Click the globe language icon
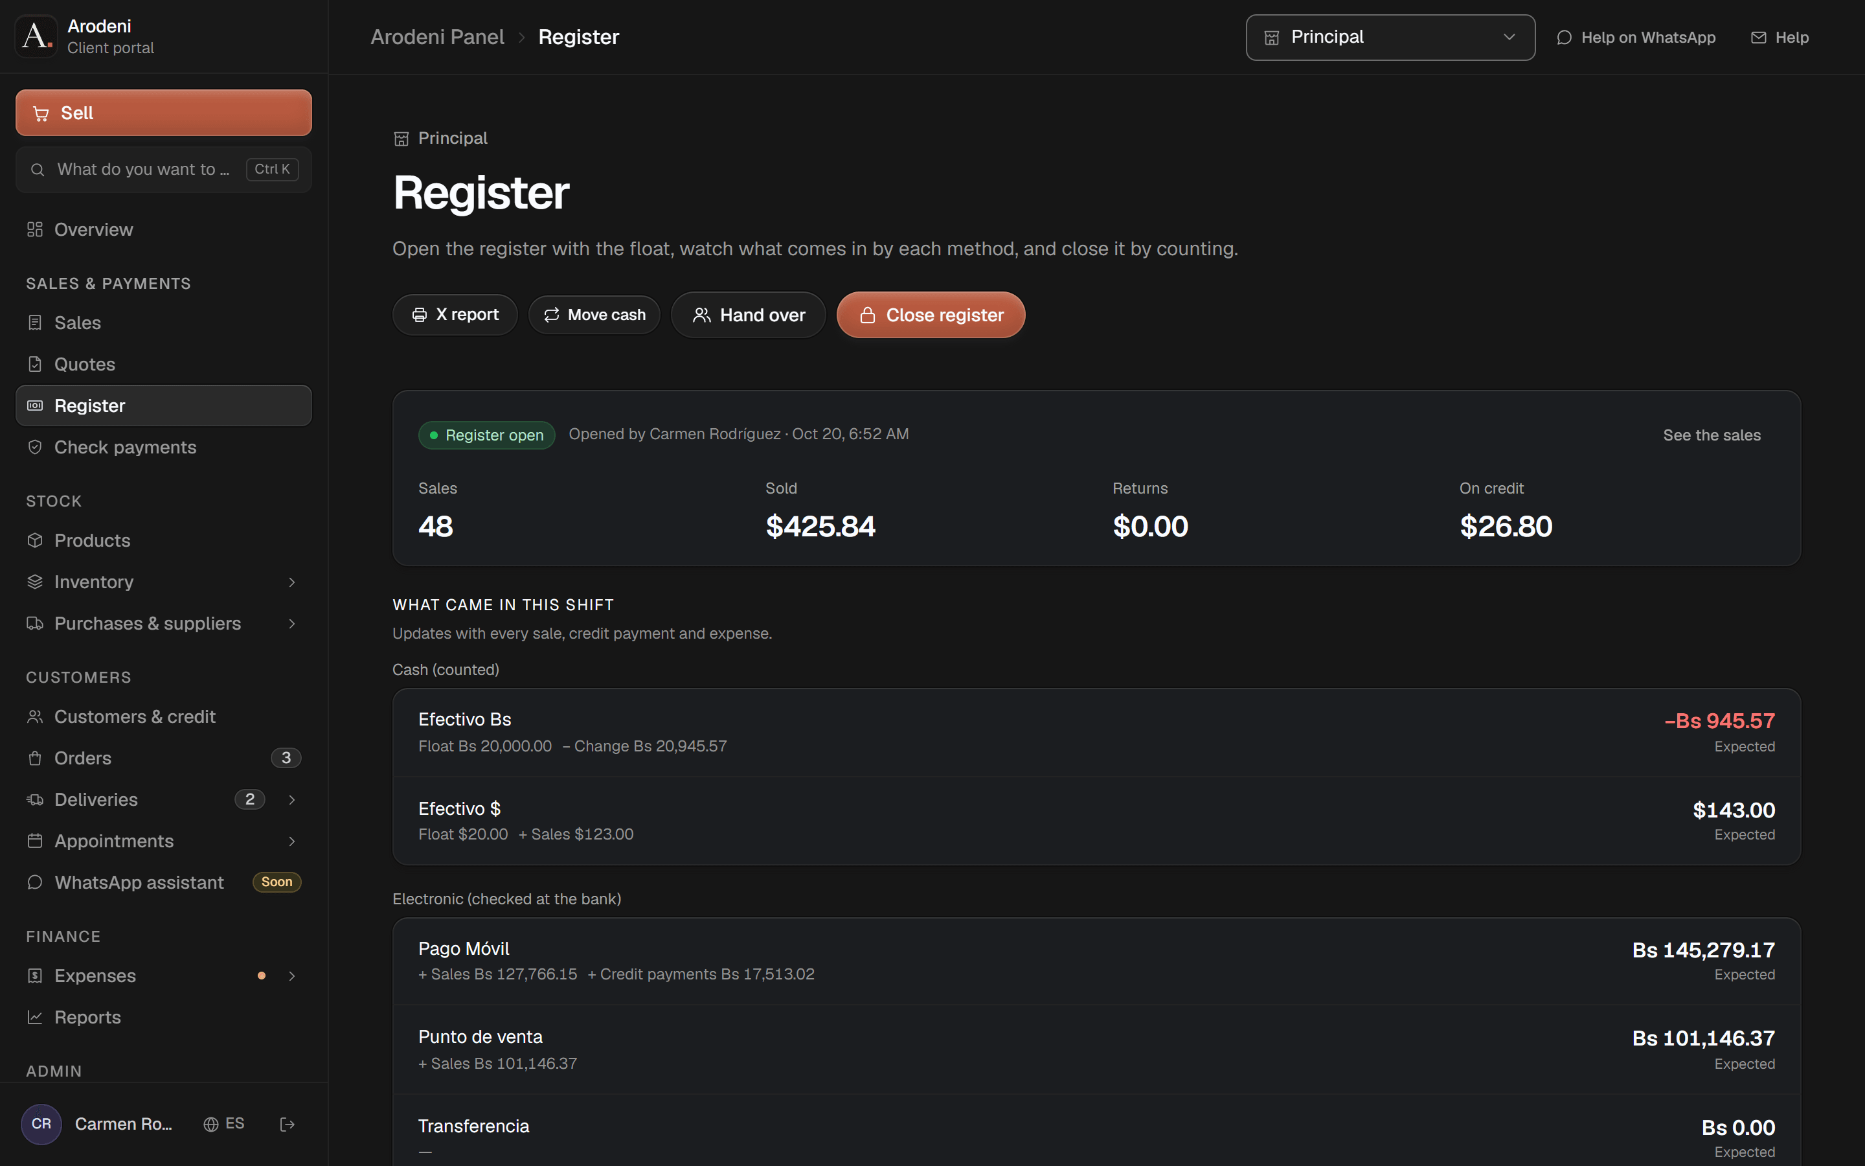 210,1125
